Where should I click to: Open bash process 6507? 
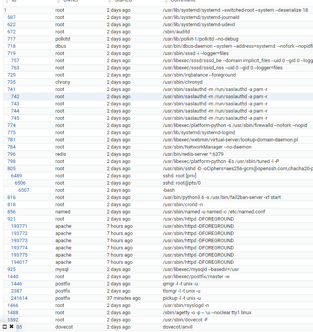24,190
